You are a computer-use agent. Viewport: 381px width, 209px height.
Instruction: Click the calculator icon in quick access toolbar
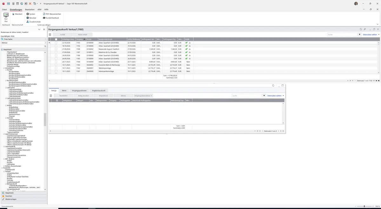[x=13, y=3]
